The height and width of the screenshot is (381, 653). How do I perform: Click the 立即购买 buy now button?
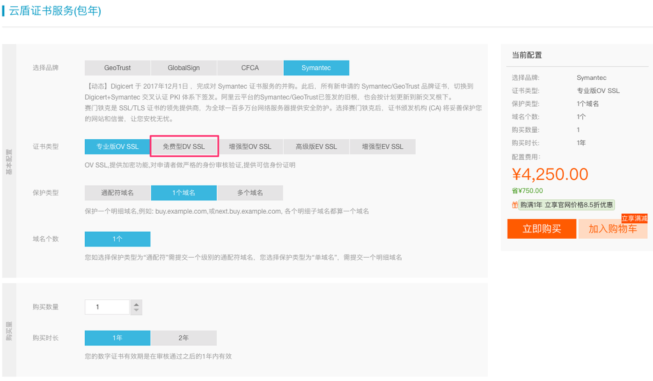[542, 229]
